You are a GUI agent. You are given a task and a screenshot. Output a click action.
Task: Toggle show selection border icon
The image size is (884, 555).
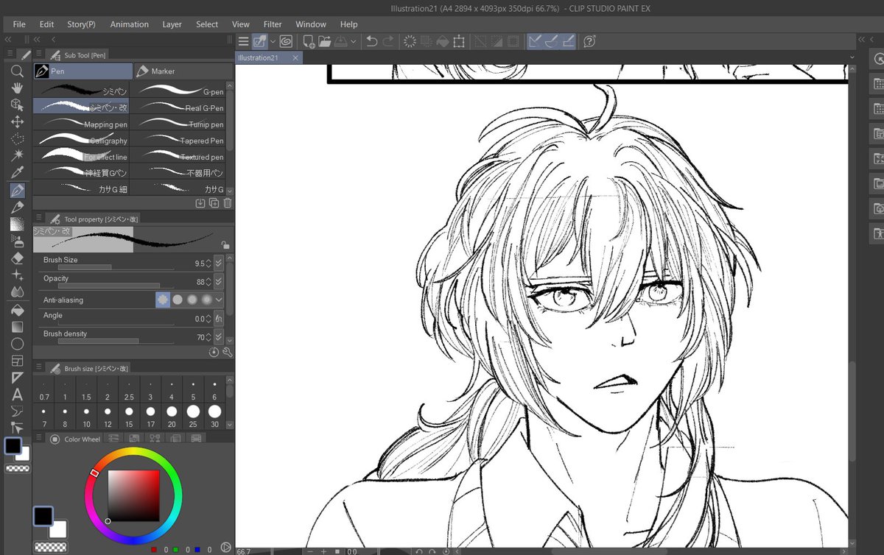513,42
